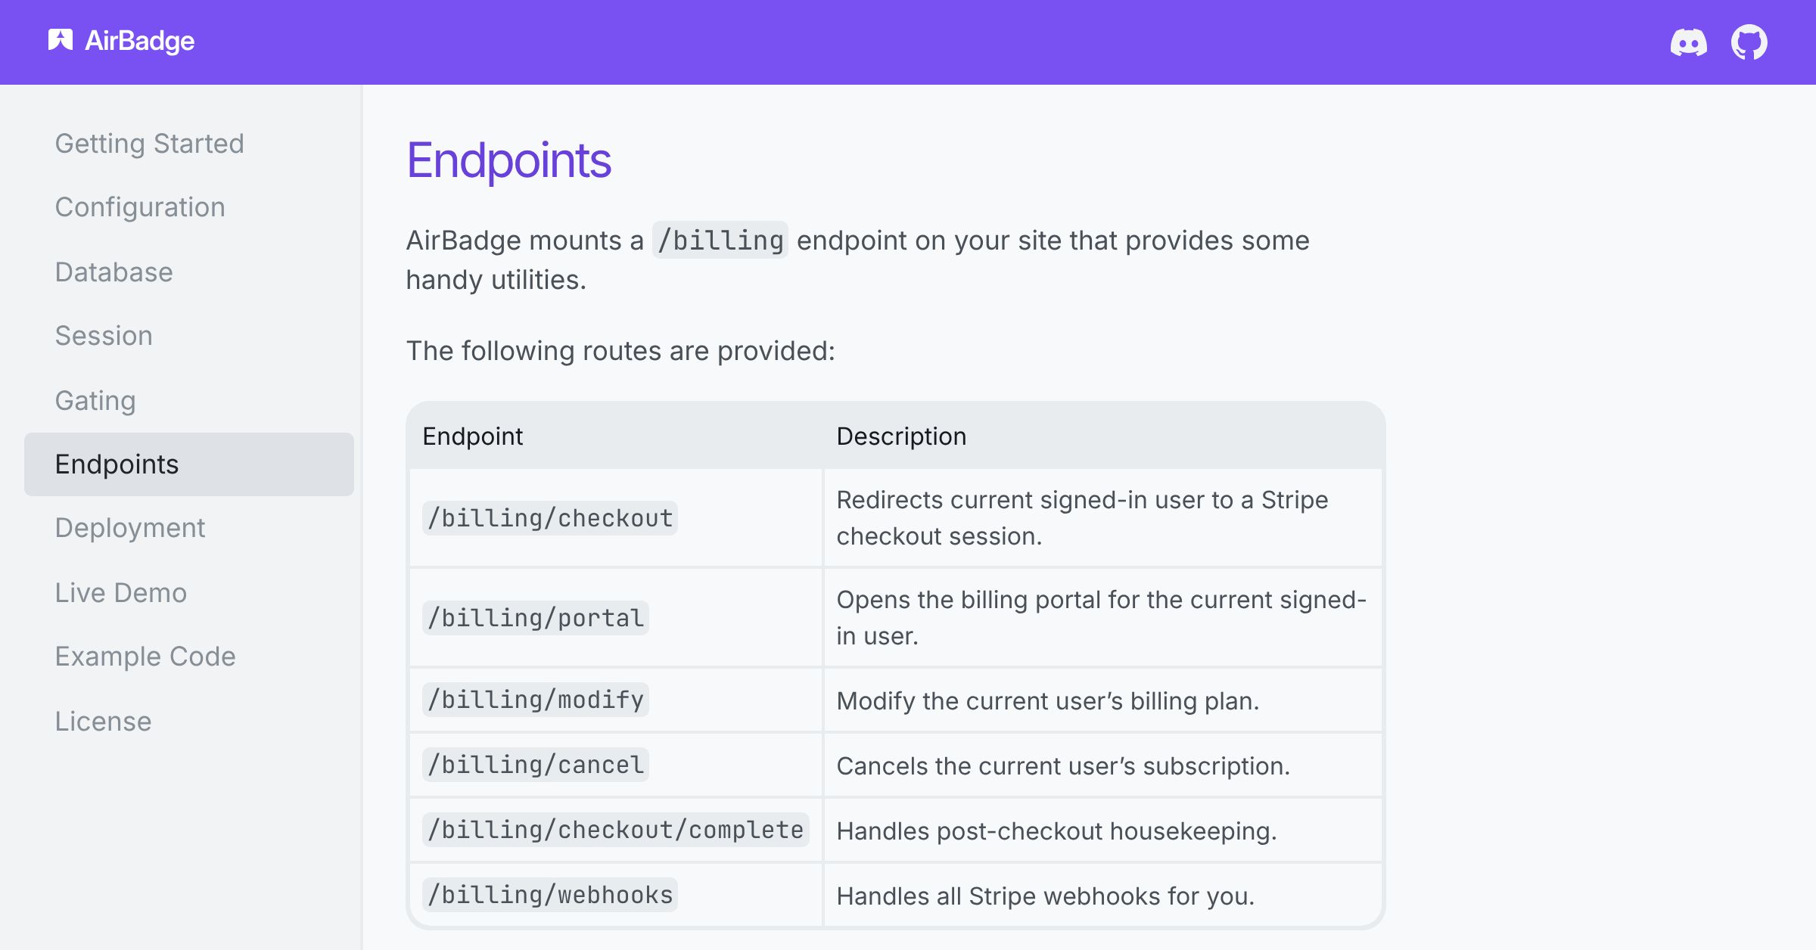
Task: Open the Session documentation page
Action: point(104,336)
